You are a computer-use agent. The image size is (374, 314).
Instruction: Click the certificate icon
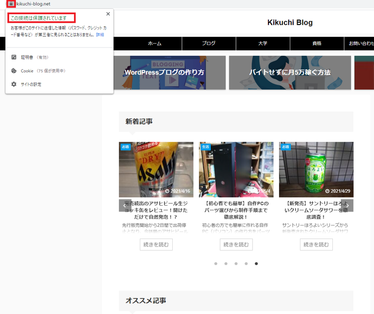(x=14, y=57)
